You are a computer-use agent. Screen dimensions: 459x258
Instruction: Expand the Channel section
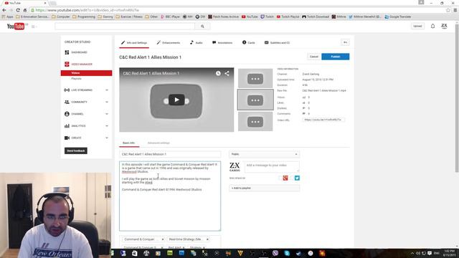[86, 114]
